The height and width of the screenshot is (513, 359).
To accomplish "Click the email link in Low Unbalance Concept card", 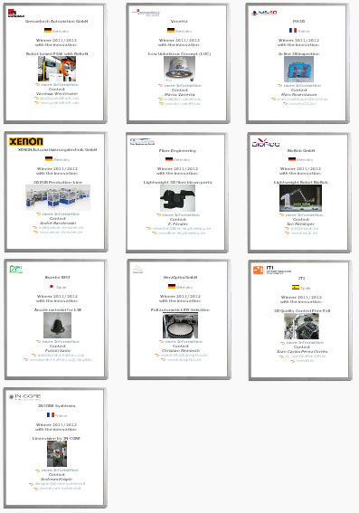I will pyautogui.click(x=183, y=100).
